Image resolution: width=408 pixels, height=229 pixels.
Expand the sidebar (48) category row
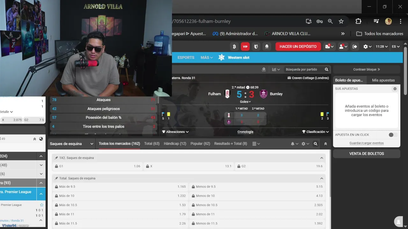23,165
